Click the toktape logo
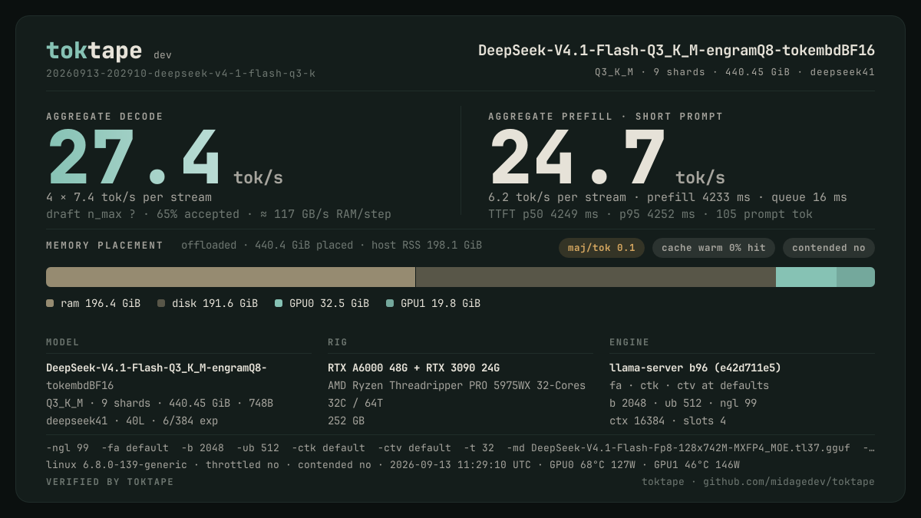921x518 pixels. point(94,51)
